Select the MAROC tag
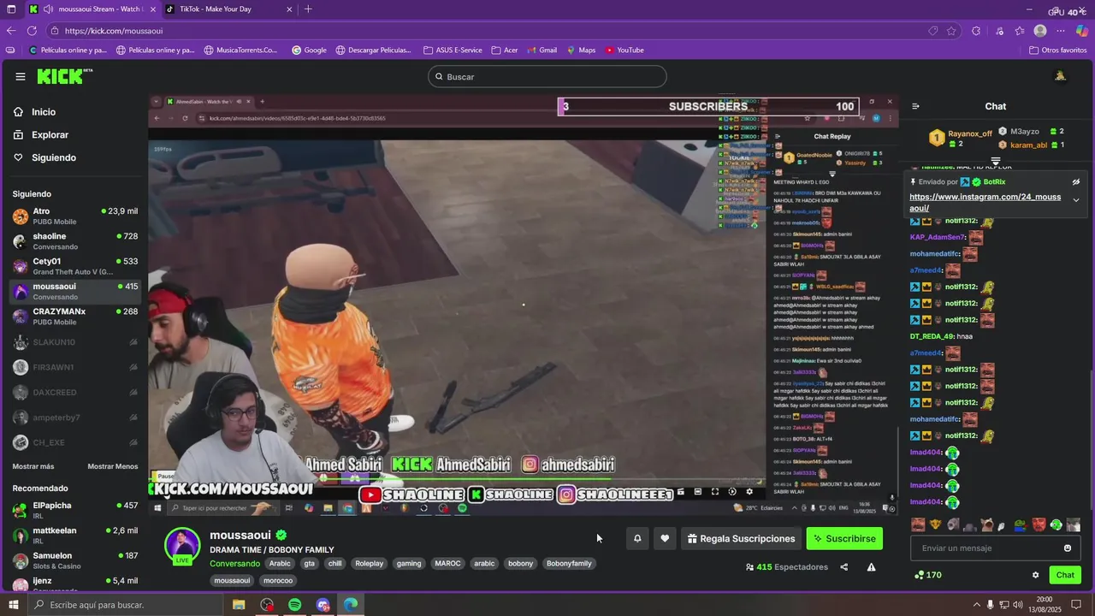The width and height of the screenshot is (1095, 616). [x=447, y=564]
